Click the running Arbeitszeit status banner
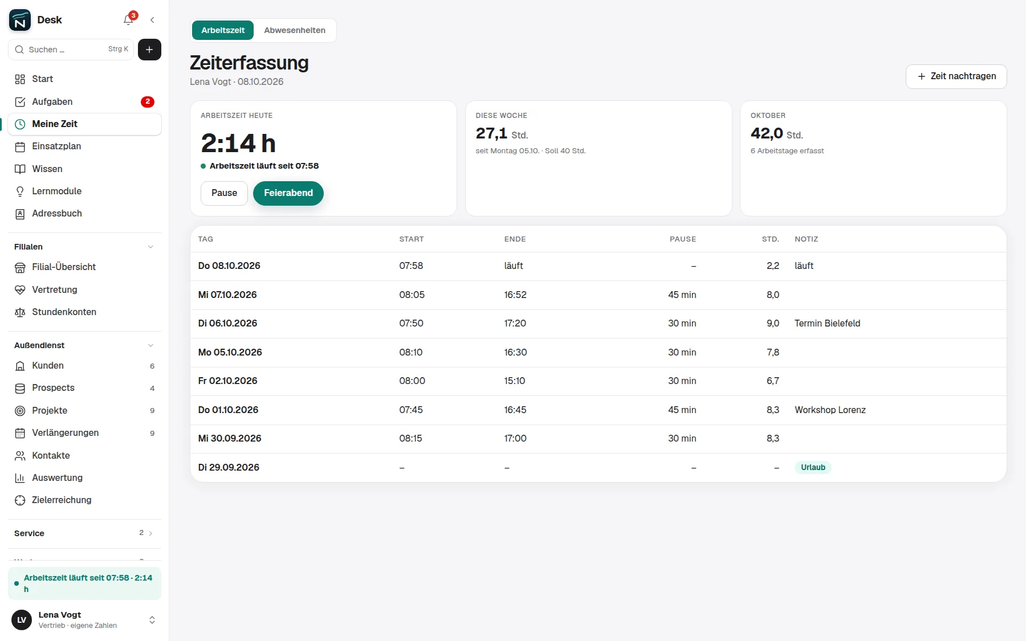The height and width of the screenshot is (641, 1026). pos(84,583)
